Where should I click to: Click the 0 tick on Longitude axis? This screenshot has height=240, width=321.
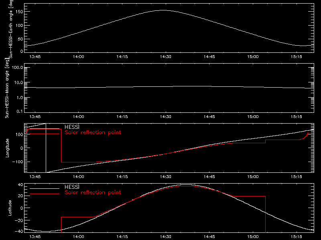[22, 148]
